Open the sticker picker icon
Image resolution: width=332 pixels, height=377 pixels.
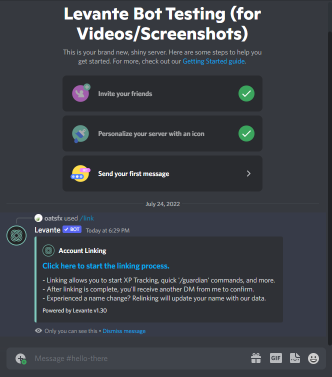[x=294, y=358]
